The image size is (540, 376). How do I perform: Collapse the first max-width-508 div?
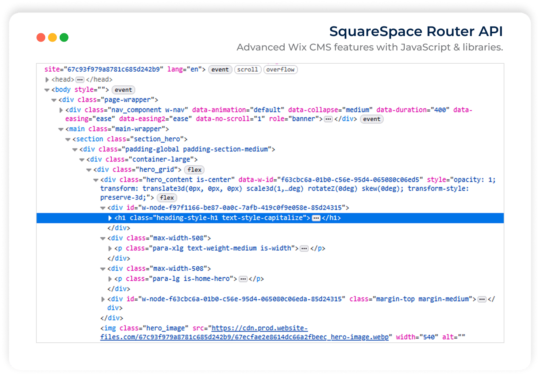[103, 238]
